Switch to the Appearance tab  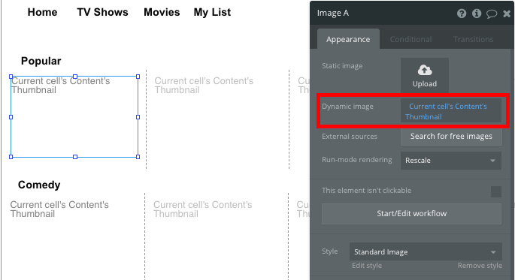point(348,39)
